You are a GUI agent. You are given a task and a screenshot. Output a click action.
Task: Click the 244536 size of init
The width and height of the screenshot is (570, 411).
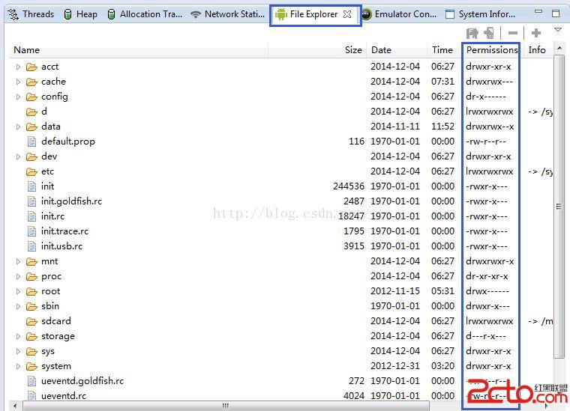click(x=349, y=186)
